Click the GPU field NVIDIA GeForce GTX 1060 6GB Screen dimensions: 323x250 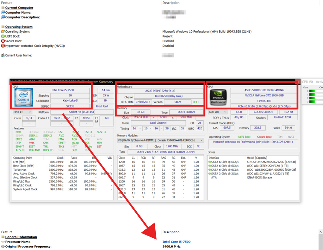[264, 95]
